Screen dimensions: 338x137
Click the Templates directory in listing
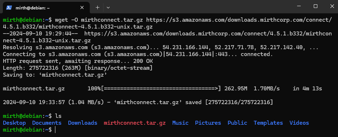coord(268,123)
